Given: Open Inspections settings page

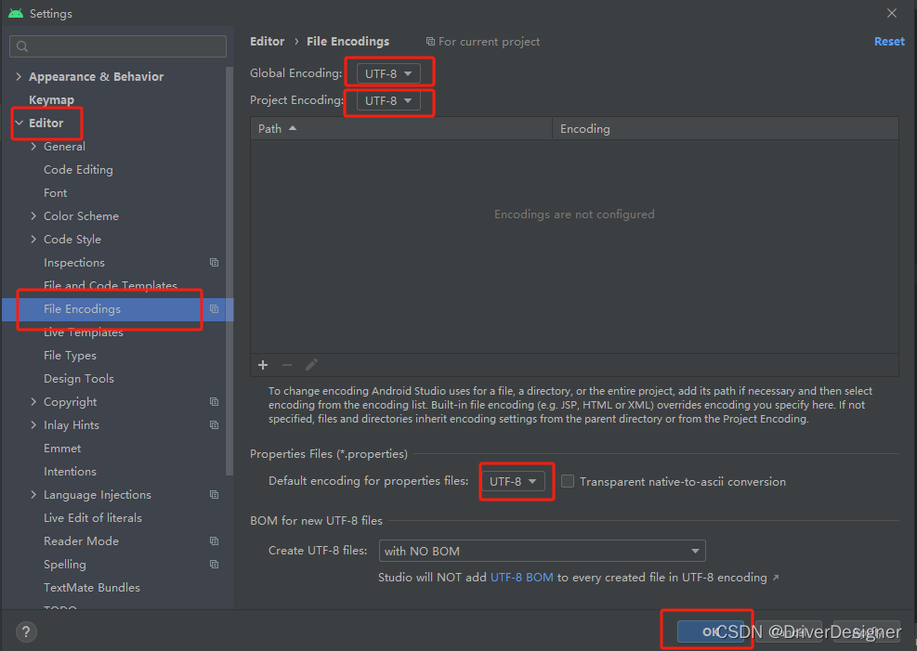Looking at the screenshot, I should tap(74, 263).
